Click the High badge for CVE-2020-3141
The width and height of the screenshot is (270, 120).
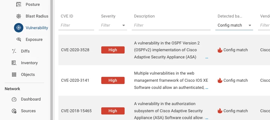[x=113, y=80]
